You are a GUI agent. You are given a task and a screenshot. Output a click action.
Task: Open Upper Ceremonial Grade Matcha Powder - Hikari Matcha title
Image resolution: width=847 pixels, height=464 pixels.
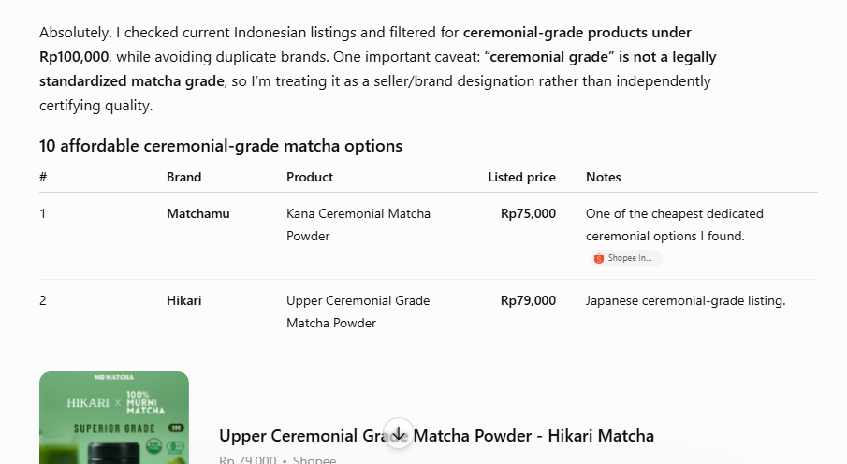pos(436,436)
